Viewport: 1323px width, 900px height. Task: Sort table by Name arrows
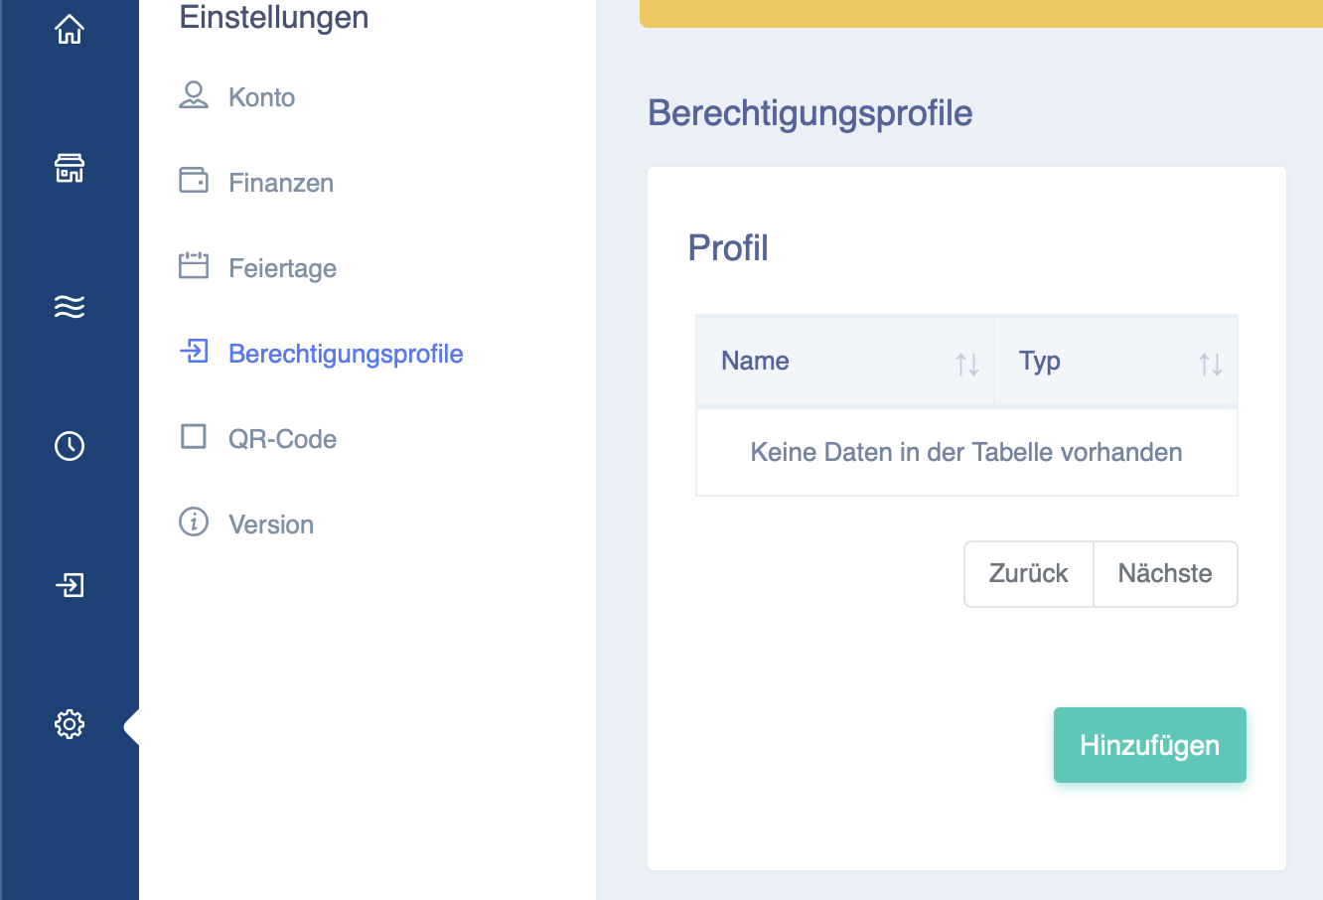(x=967, y=365)
